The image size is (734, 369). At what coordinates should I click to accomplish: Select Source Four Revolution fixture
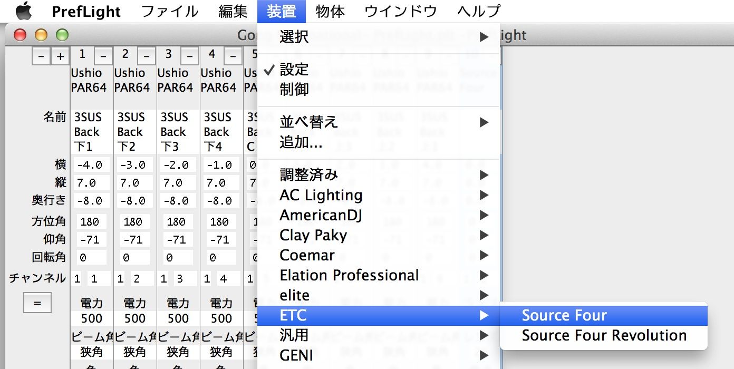604,335
